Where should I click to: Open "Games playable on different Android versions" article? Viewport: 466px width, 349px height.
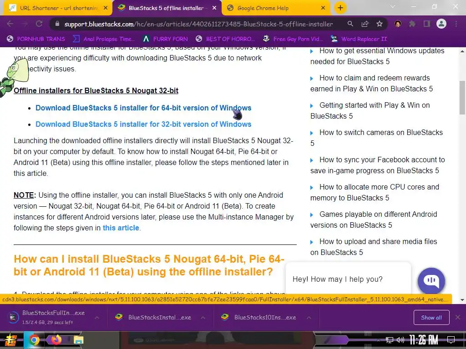[374, 220]
